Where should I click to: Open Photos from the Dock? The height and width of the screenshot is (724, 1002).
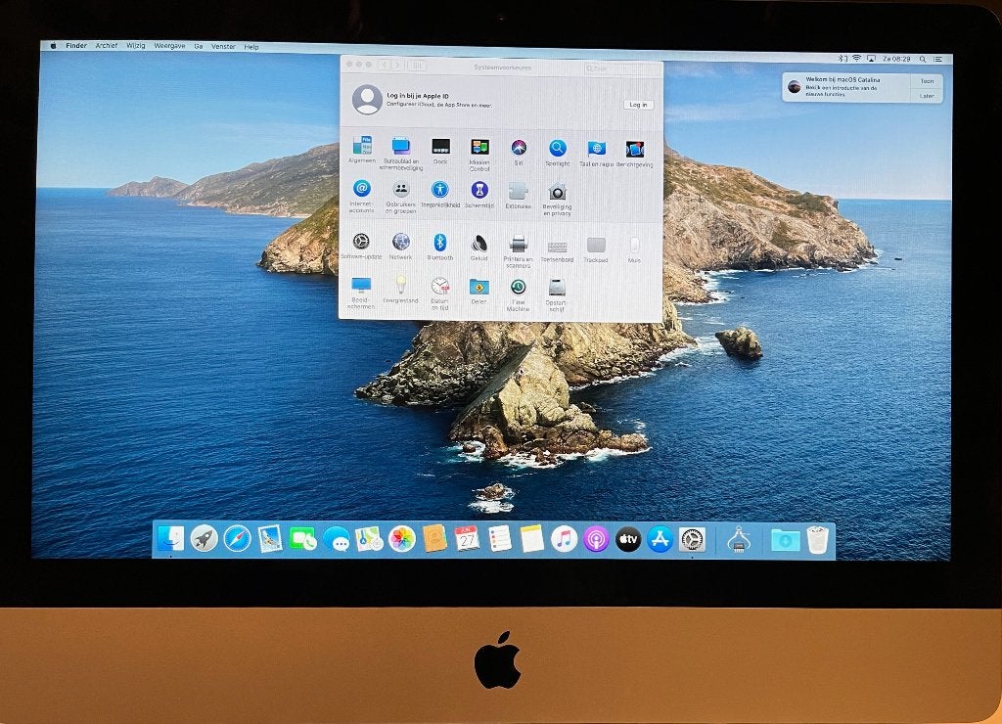pyautogui.click(x=402, y=539)
